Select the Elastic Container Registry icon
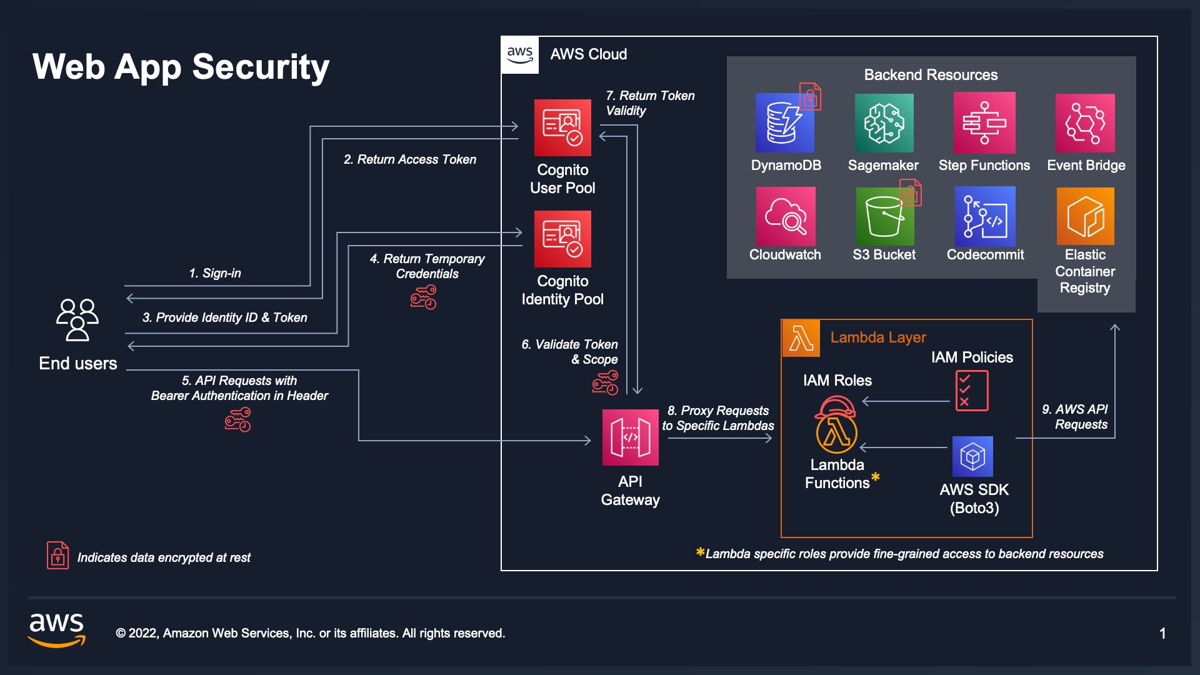 [1085, 216]
